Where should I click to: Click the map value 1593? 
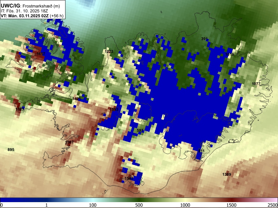point(114,110)
